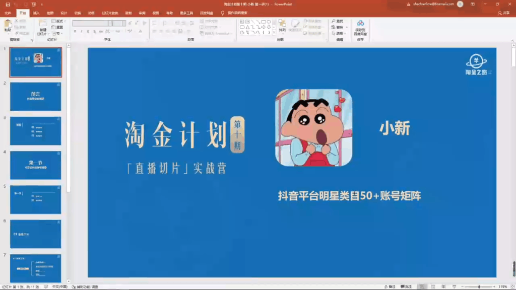Expand the shapes gallery More arrow
This screenshot has width=516, height=290.
point(274,33)
